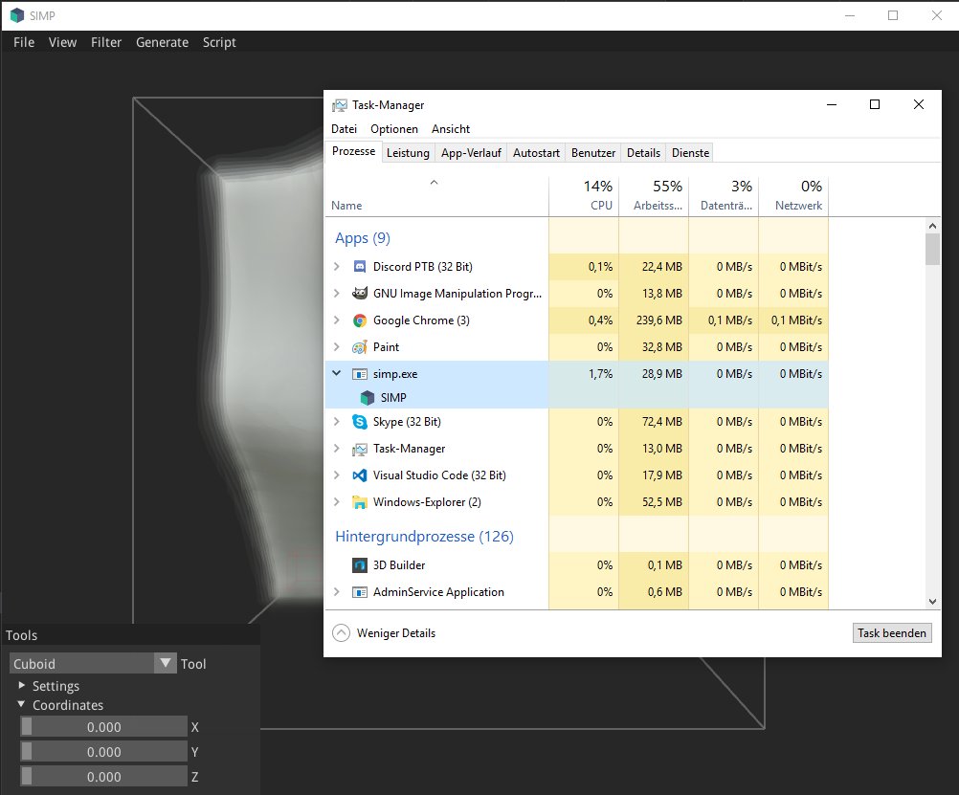Open the Generate menu in SIMP
The height and width of the screenshot is (795, 959).
[162, 42]
